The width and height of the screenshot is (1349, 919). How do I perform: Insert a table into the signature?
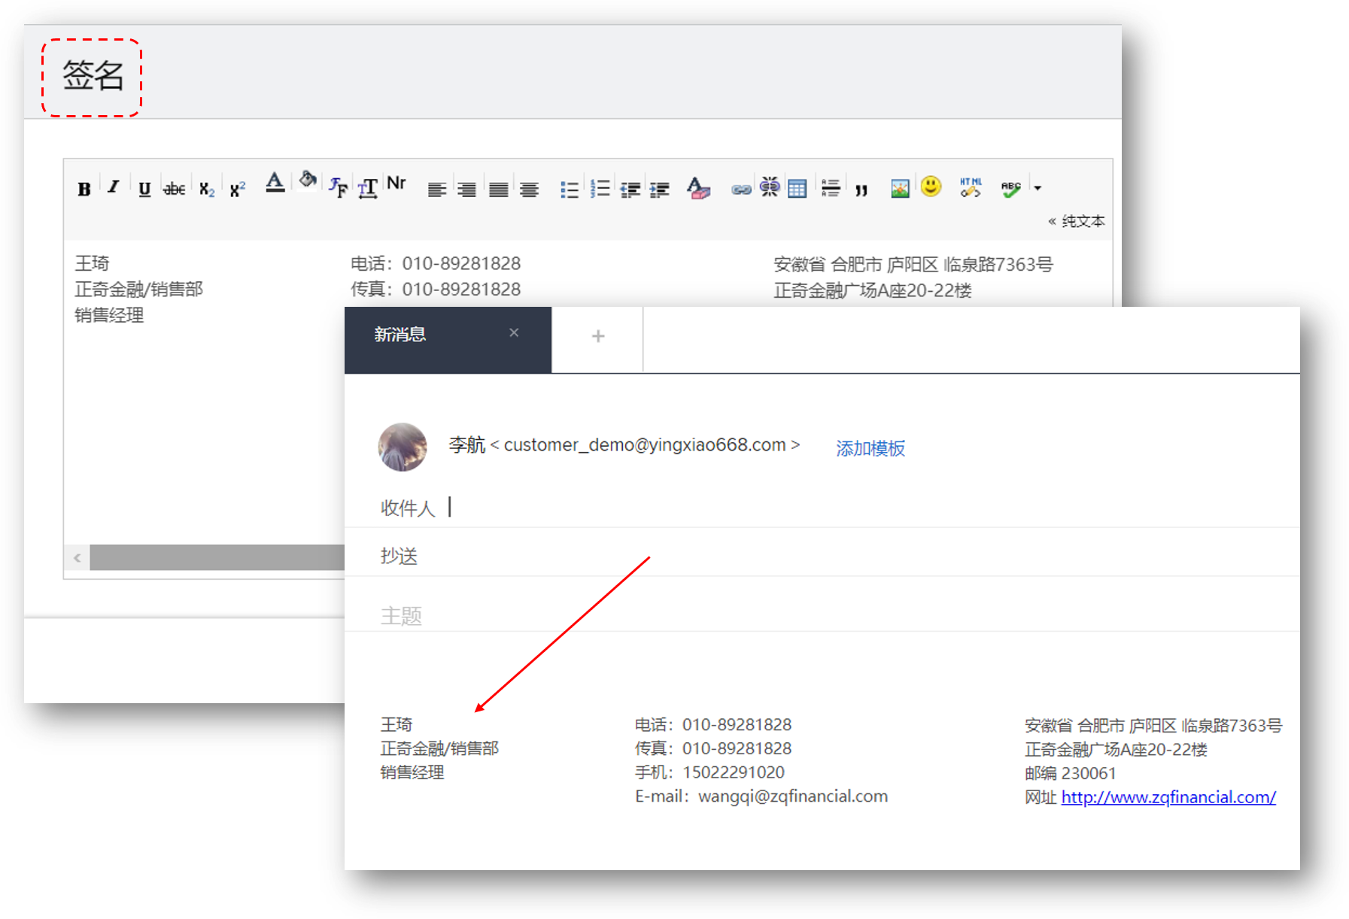click(x=797, y=188)
